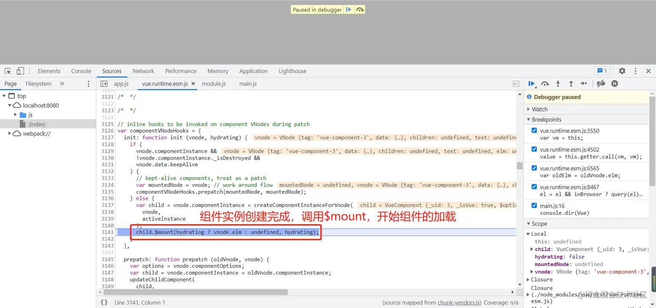Toggle the file navigator sidebar
The image size is (656, 308).
pyautogui.click(x=104, y=84)
